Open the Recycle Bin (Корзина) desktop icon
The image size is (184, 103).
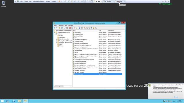tap(4, 4)
